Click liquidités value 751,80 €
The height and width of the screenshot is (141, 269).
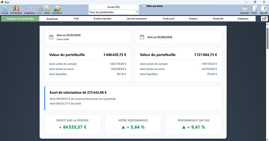212,74
